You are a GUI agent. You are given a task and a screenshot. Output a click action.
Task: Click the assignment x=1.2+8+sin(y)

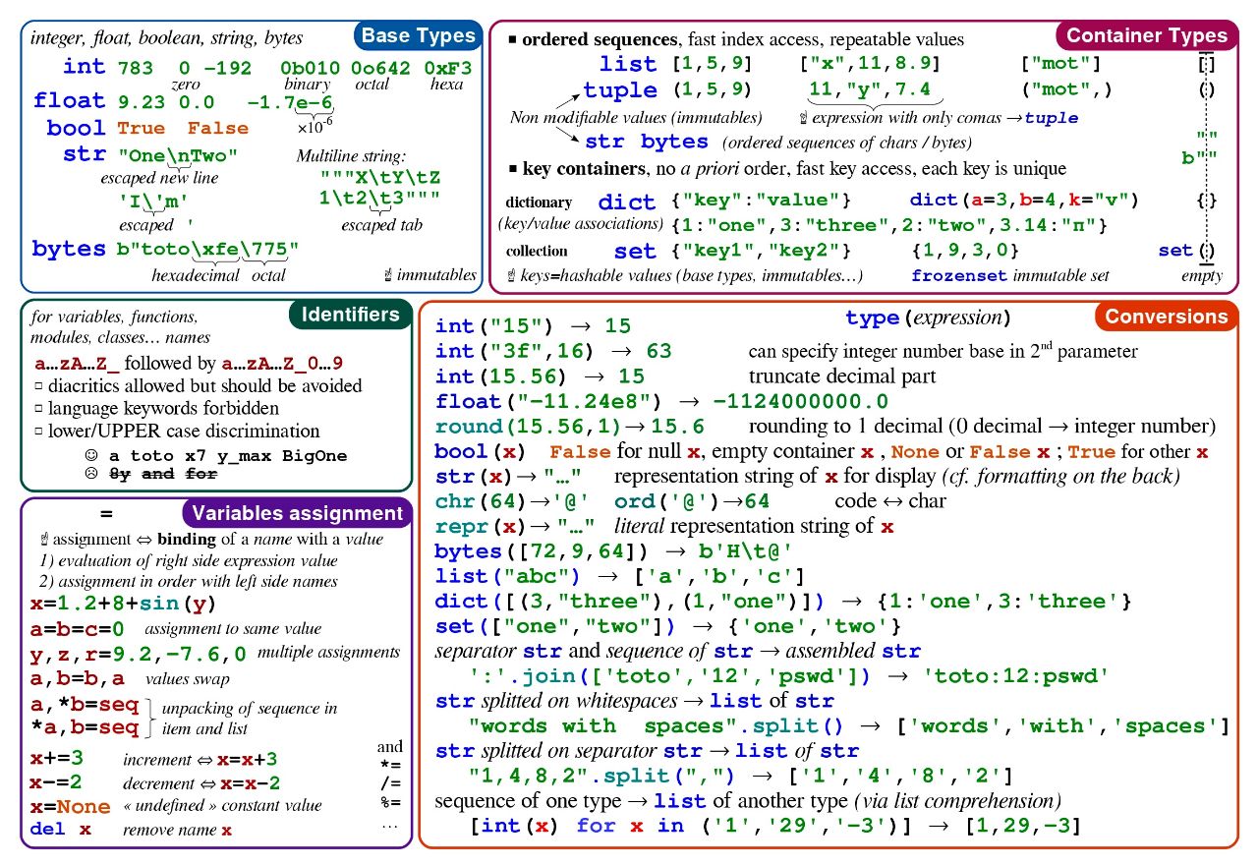tap(123, 604)
